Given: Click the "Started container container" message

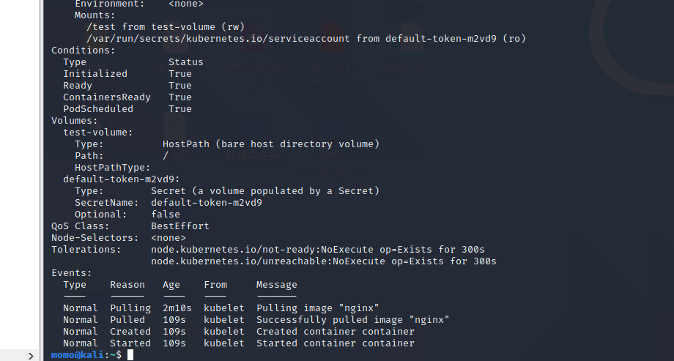Looking at the screenshot, I should [335, 343].
